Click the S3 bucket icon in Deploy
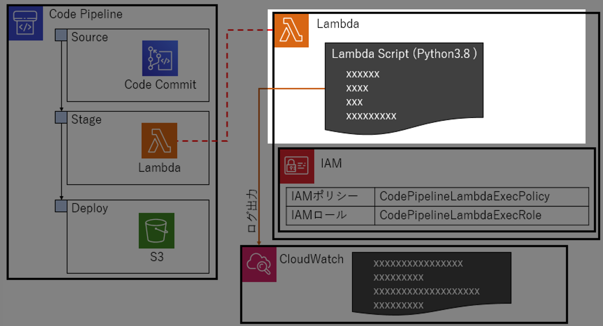This screenshot has width=603, height=326. coord(156,231)
